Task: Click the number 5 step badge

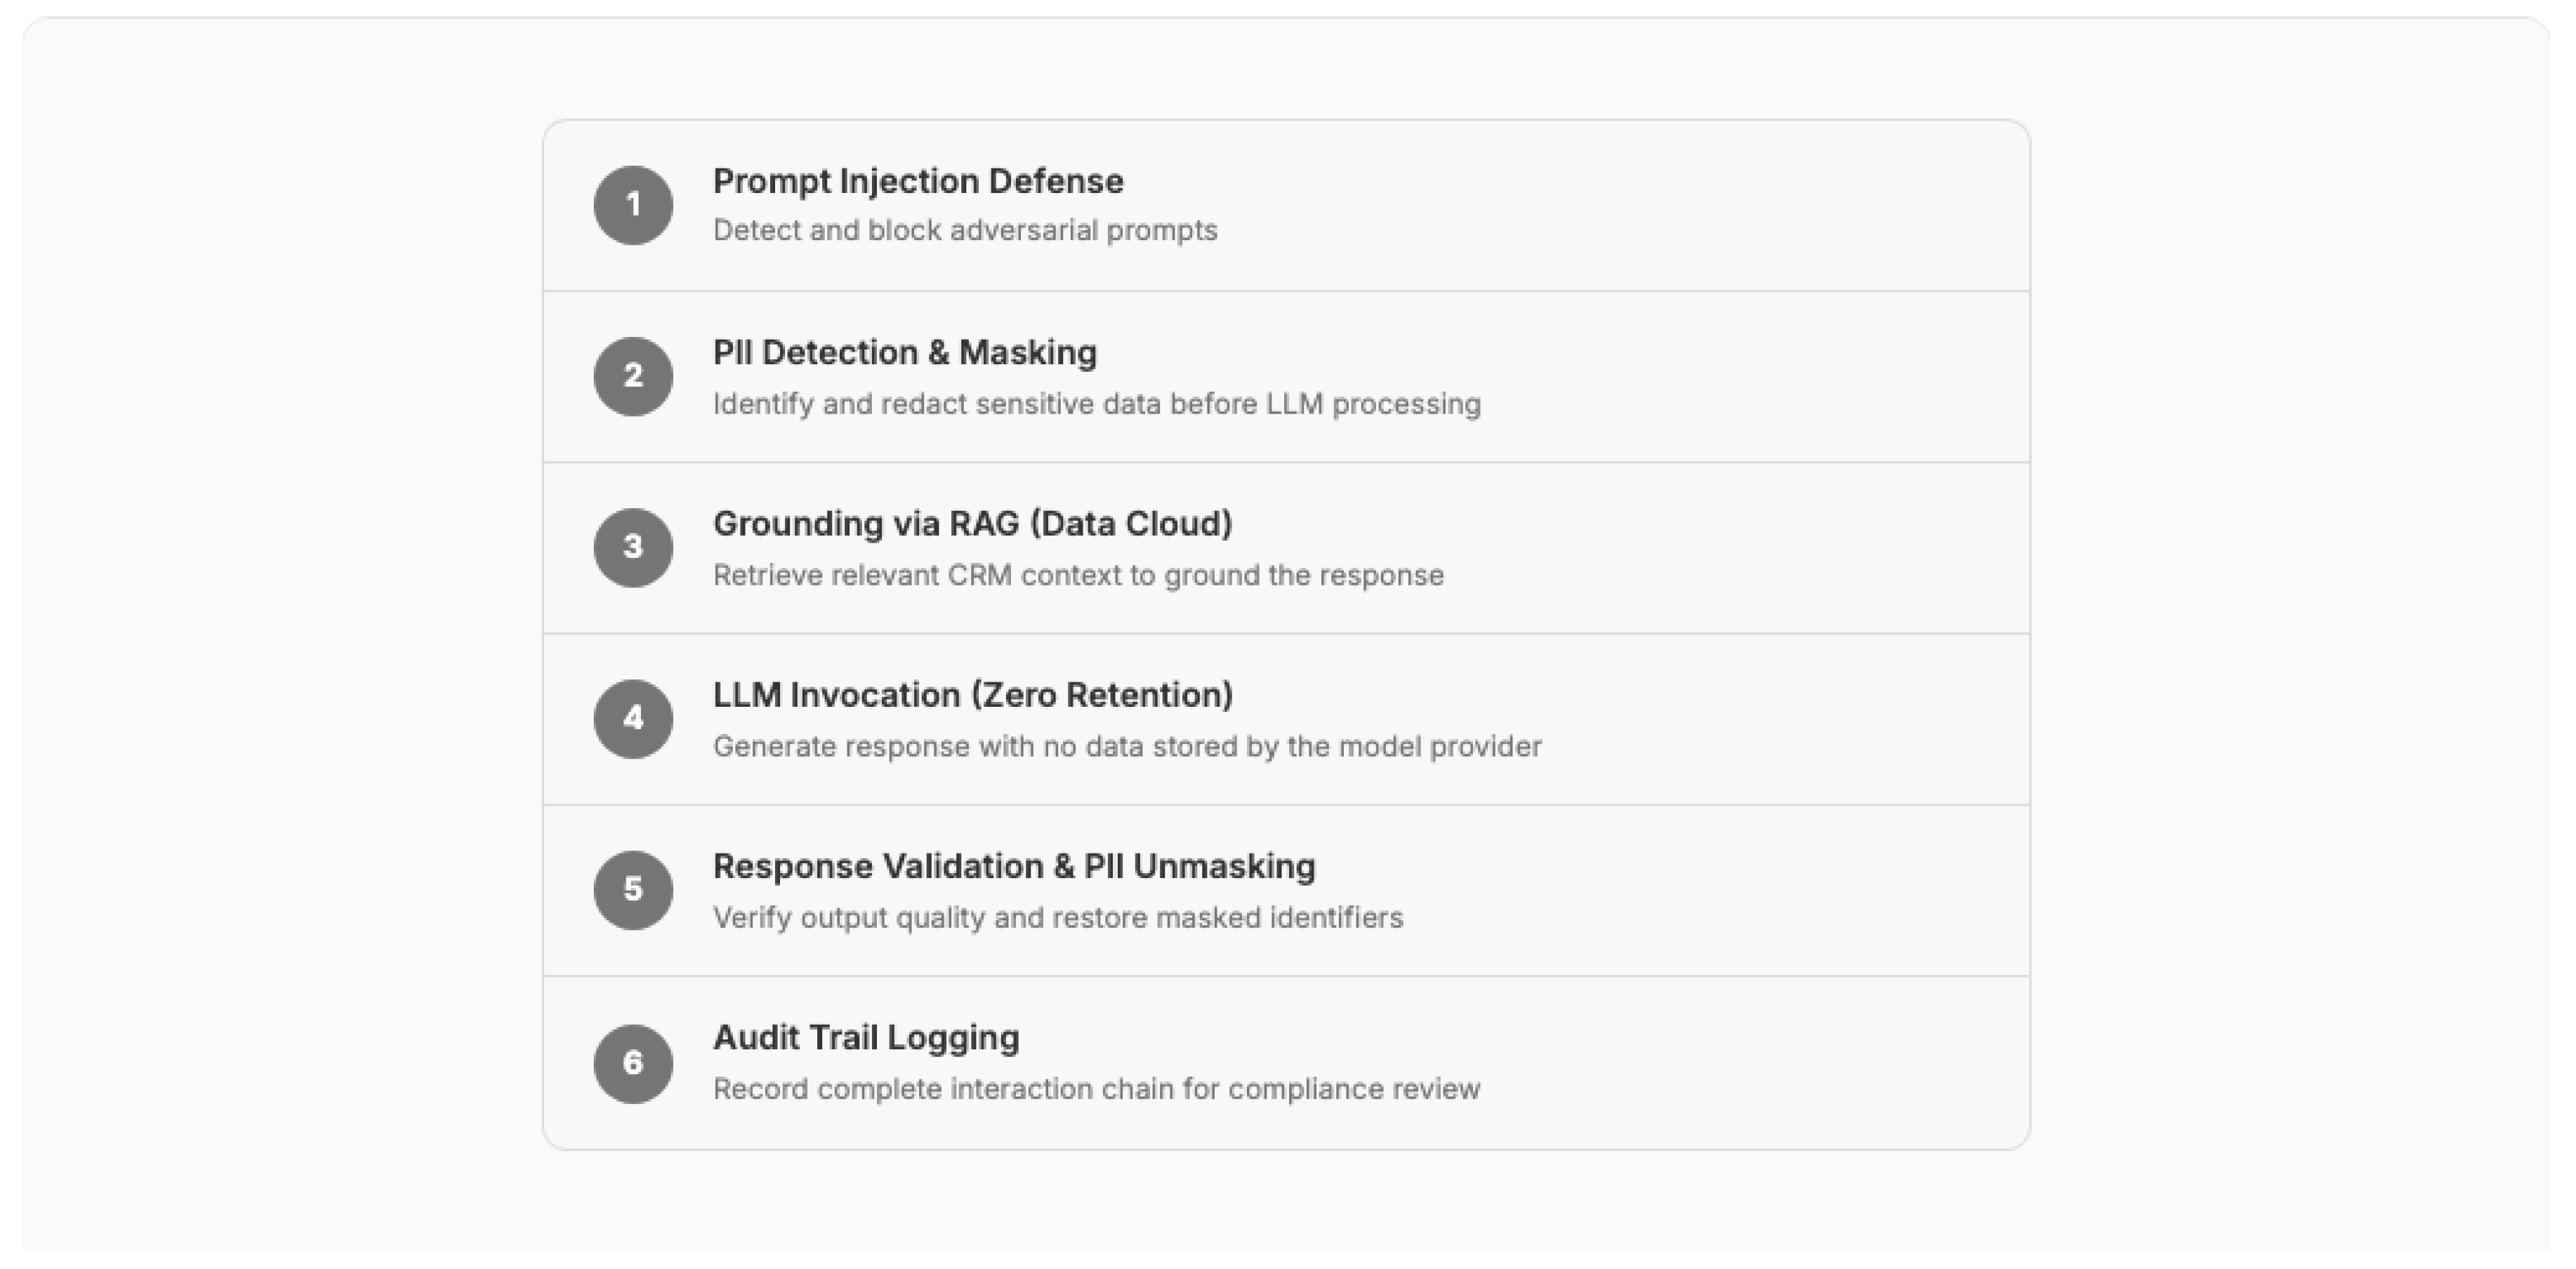Action: pos(633,889)
